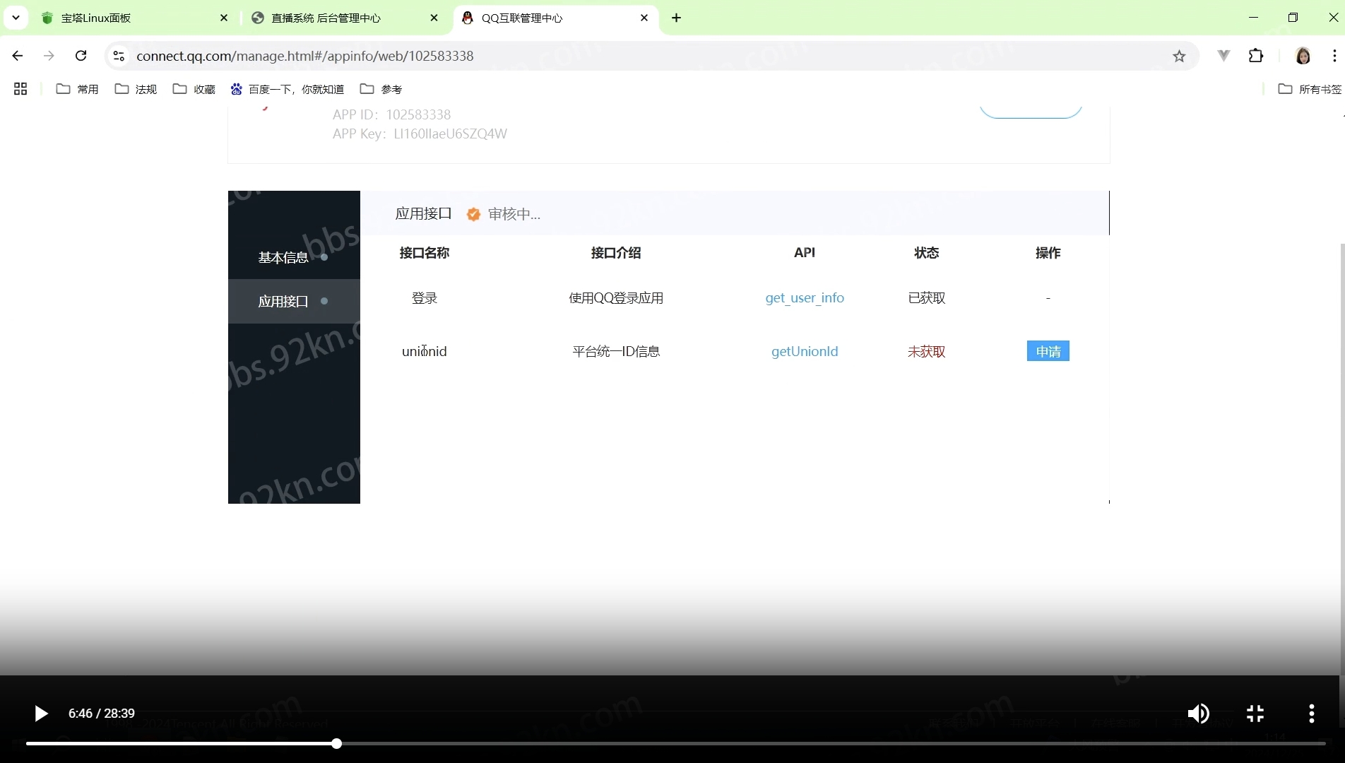Open the 法规 bookmarks folder

136,89
